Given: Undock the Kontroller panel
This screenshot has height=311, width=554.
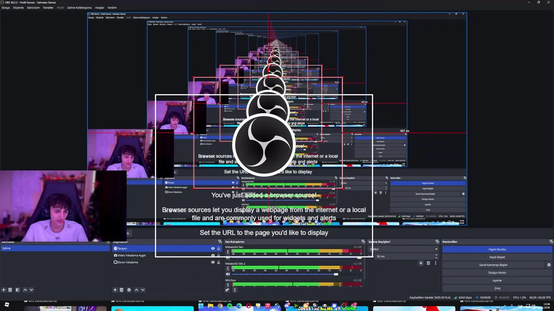Looking at the screenshot, I should point(551,242).
